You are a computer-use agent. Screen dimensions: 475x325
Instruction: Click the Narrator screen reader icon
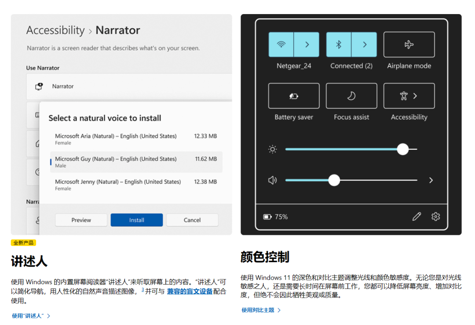point(39,86)
